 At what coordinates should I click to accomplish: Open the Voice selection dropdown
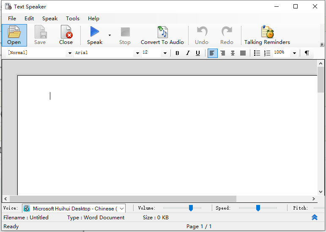click(x=122, y=208)
